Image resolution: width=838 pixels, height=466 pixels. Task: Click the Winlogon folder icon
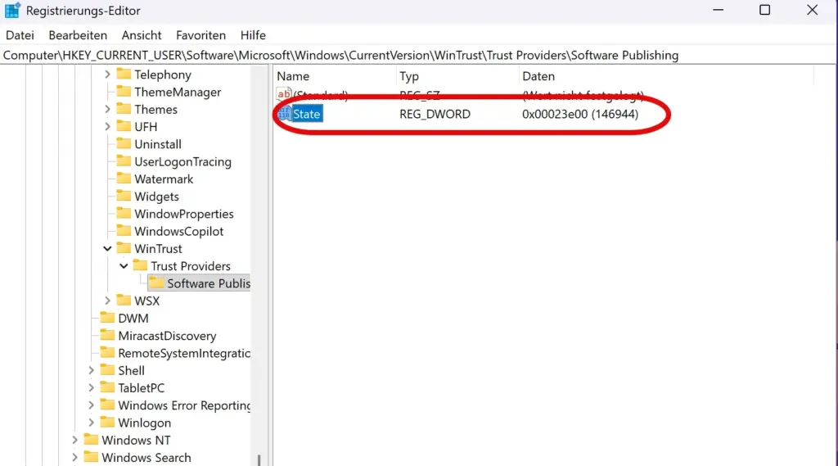[x=107, y=422]
